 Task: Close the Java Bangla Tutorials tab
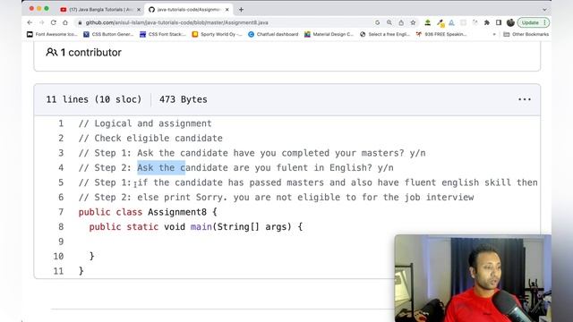click(139, 10)
